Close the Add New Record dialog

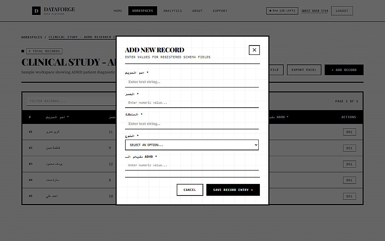click(254, 50)
